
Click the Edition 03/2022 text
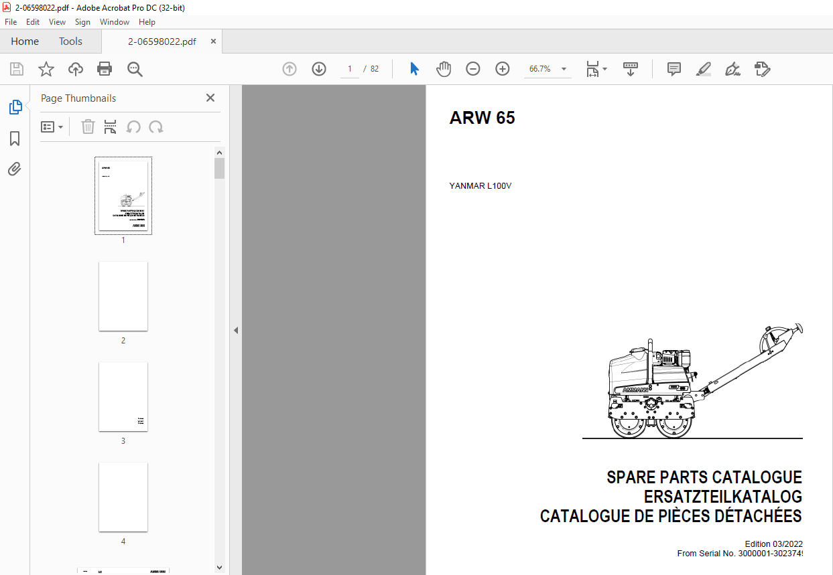(773, 544)
